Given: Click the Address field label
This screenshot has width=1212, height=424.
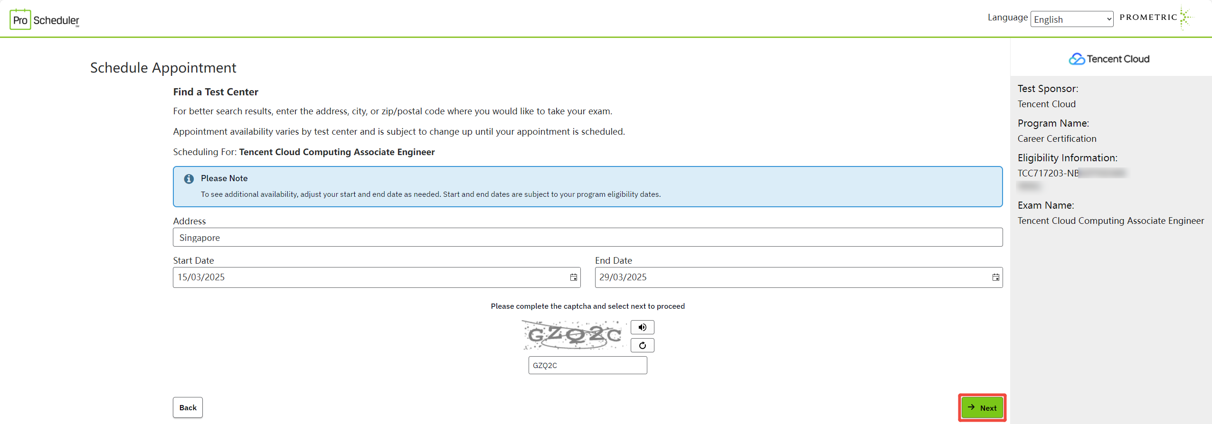Looking at the screenshot, I should coord(189,221).
